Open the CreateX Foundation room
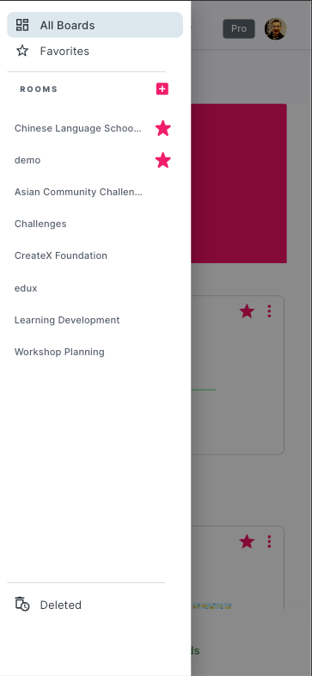The image size is (312, 676). click(x=61, y=255)
